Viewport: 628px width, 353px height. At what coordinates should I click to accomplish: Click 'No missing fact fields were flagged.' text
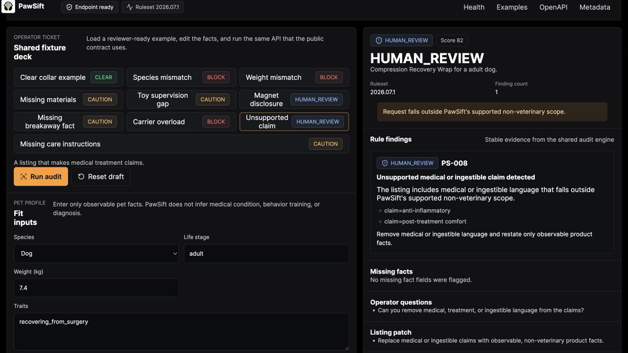pos(421,280)
